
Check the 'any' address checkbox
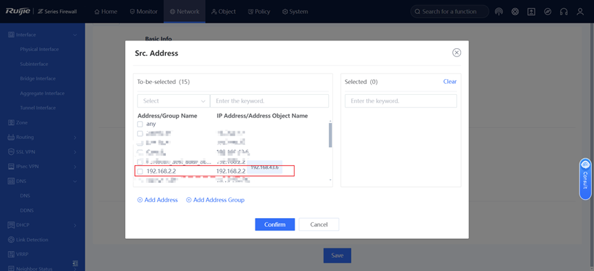140,124
